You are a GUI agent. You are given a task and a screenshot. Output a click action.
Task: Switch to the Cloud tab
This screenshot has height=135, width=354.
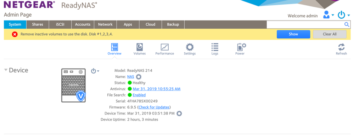(150, 24)
